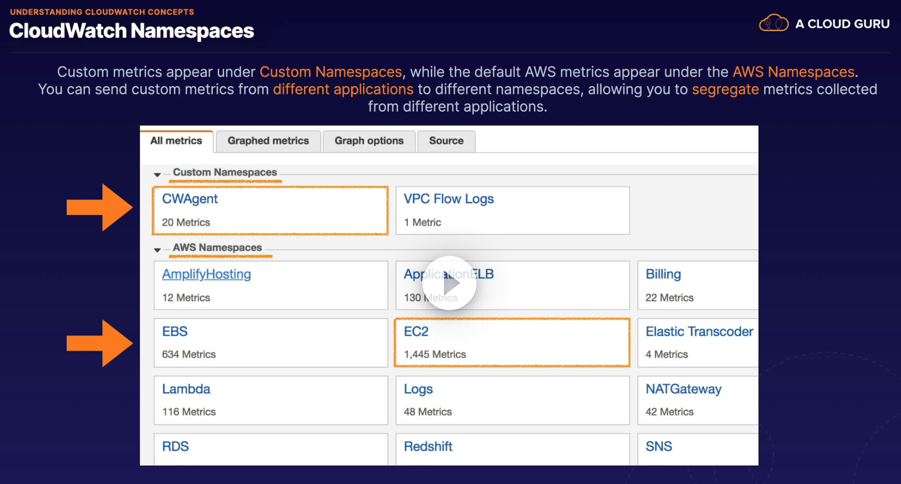This screenshot has height=484, width=901.
Task: Collapse the AWS Namespaces section arrow
Action: [157, 250]
